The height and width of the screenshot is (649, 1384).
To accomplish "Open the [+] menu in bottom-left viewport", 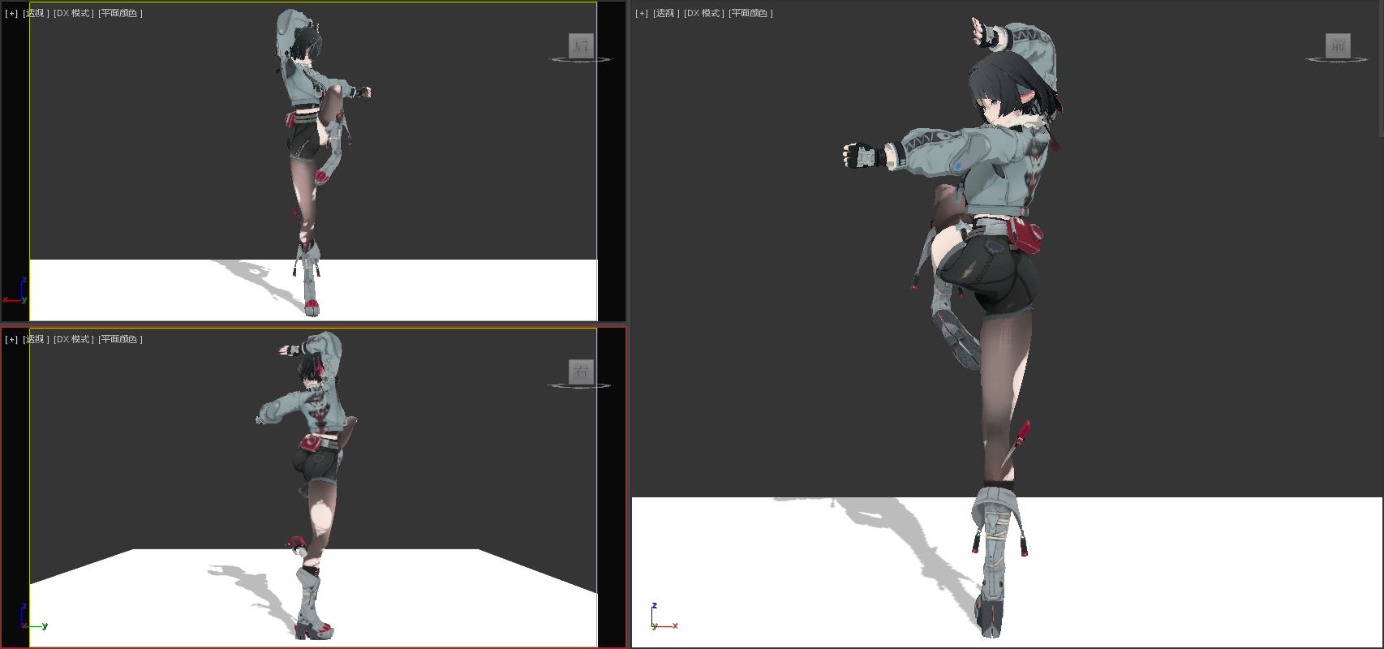I will [11, 340].
